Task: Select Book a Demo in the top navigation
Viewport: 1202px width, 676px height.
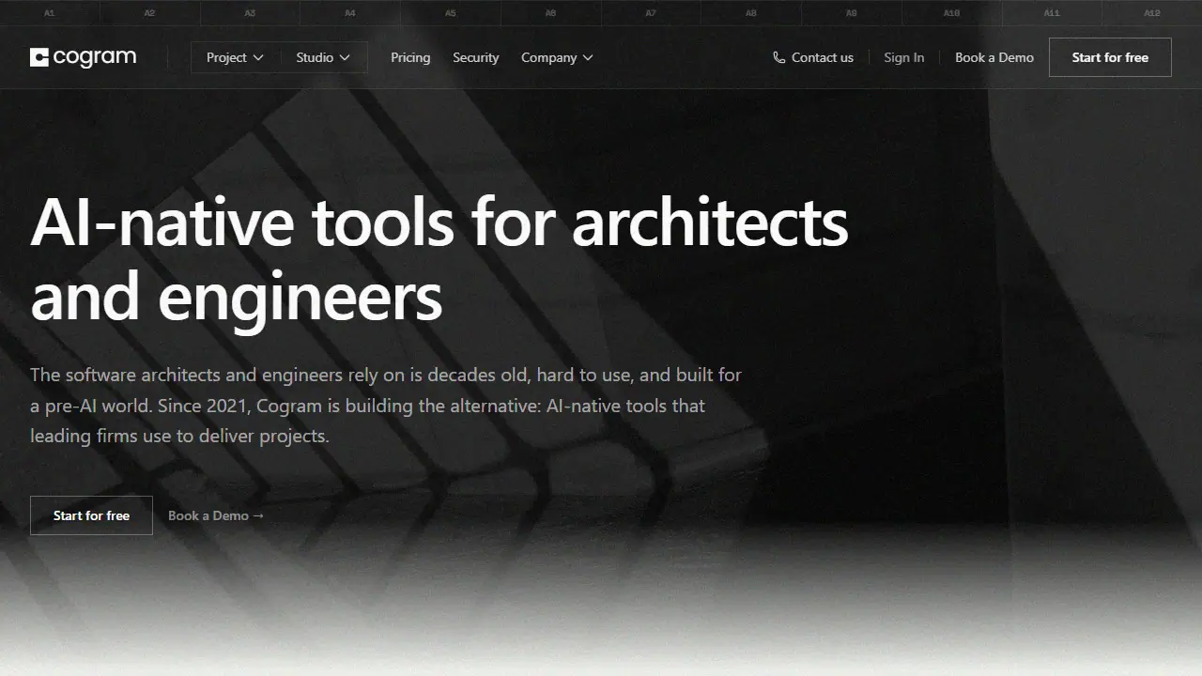Action: click(x=994, y=57)
